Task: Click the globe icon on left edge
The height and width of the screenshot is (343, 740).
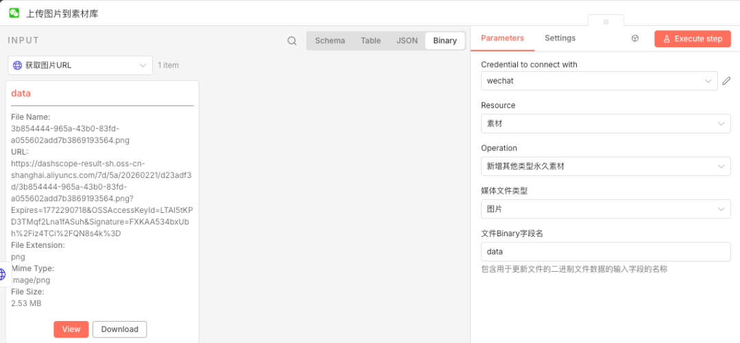Action: click(x=3, y=275)
